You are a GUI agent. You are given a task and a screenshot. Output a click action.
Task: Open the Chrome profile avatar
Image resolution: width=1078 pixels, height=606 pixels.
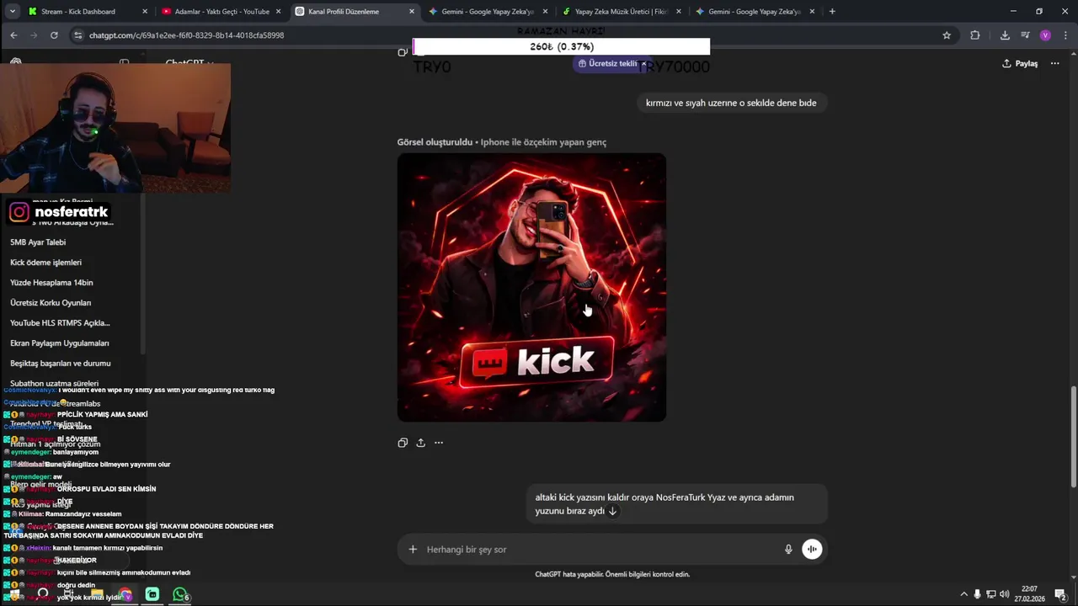click(1045, 35)
